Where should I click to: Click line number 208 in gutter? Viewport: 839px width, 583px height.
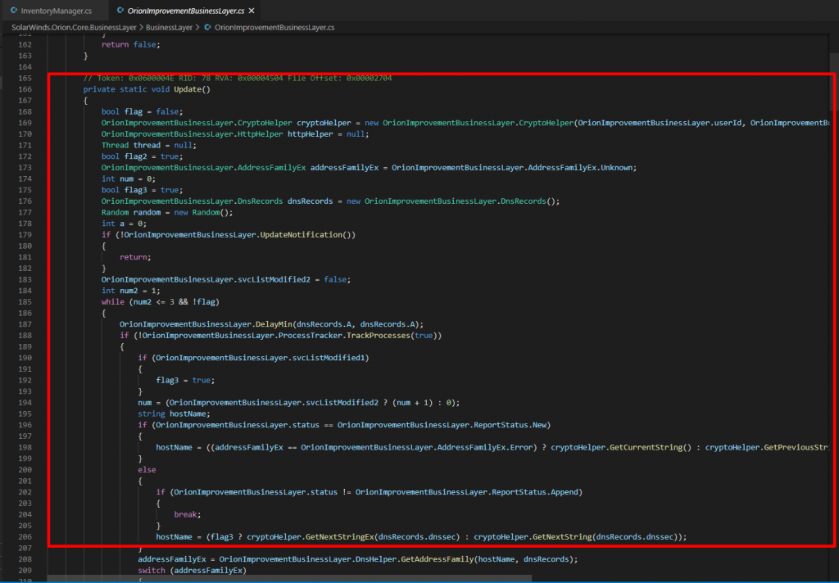click(x=25, y=559)
